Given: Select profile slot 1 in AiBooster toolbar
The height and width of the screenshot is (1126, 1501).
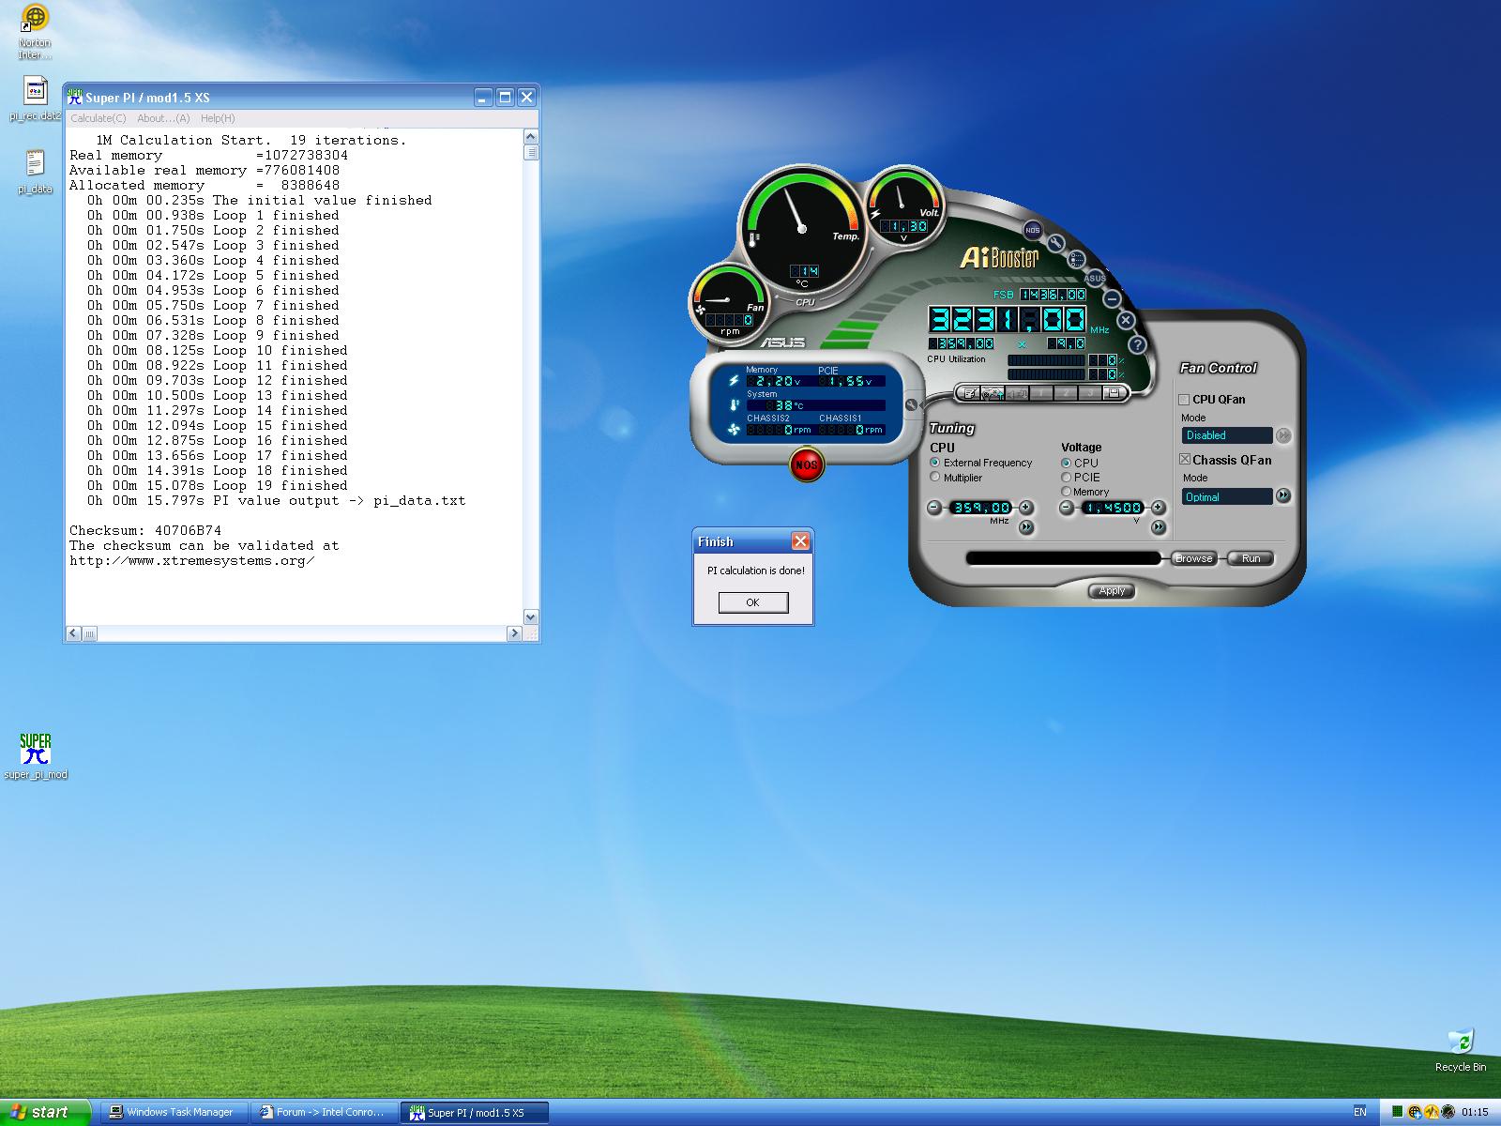Looking at the screenshot, I should click(x=1041, y=393).
